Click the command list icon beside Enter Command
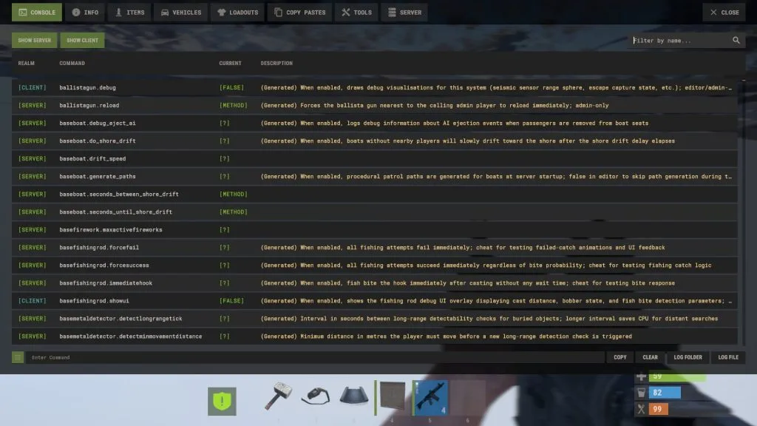This screenshot has width=757, height=426. click(x=18, y=357)
